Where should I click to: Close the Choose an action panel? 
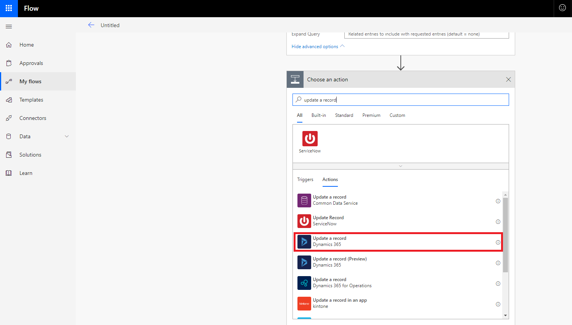508,79
